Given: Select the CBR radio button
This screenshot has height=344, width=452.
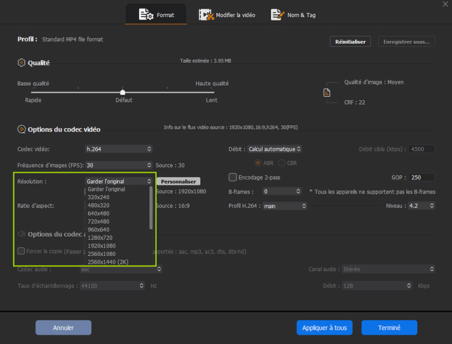Looking at the screenshot, I should (282, 163).
